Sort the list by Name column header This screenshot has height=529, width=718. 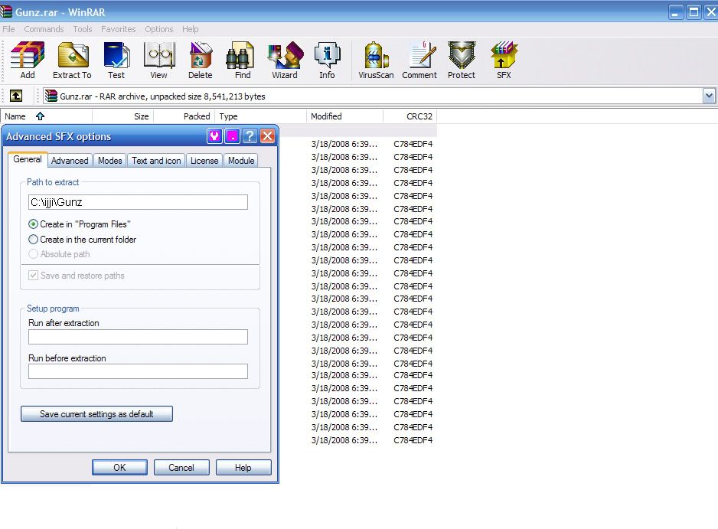click(15, 116)
